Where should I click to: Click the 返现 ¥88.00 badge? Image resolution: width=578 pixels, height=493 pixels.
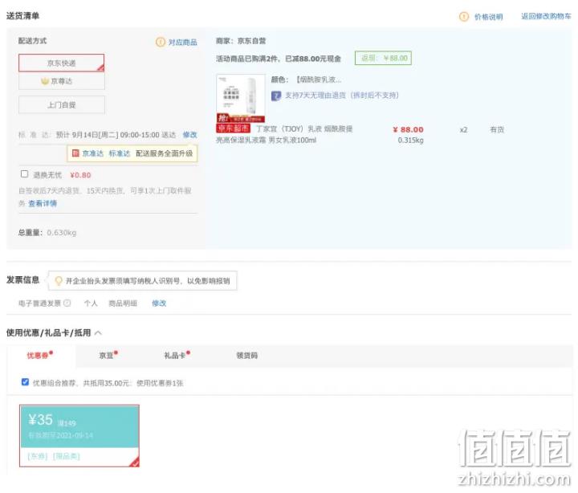pos(383,59)
